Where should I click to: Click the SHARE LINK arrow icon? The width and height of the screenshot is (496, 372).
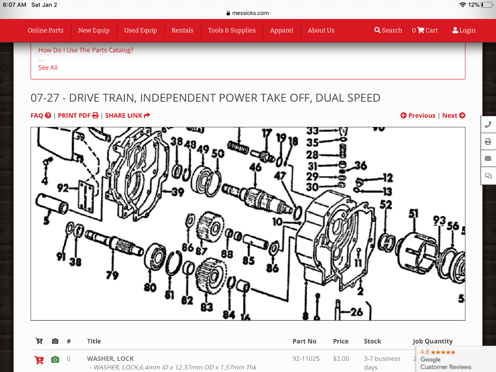147,115
